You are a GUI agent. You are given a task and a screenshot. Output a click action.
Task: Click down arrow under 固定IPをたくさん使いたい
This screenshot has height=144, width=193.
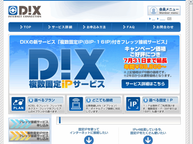148,140
